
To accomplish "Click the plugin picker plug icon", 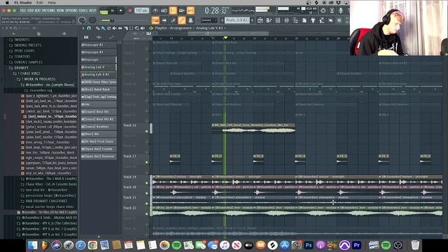I will 313,20.
